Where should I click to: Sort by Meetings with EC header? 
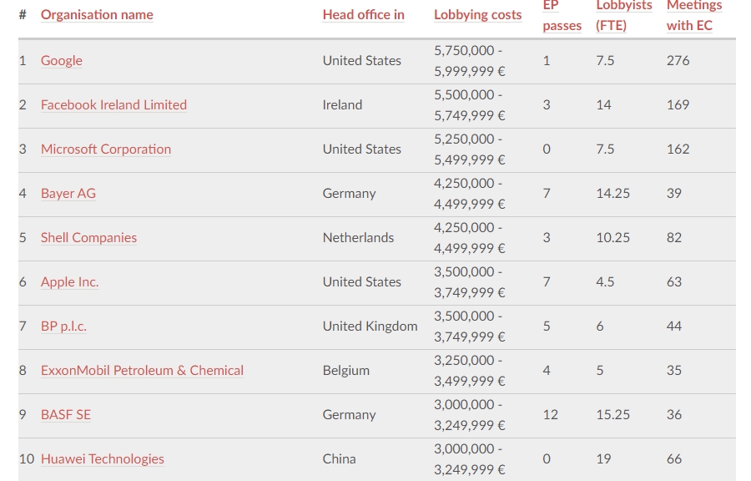(693, 16)
